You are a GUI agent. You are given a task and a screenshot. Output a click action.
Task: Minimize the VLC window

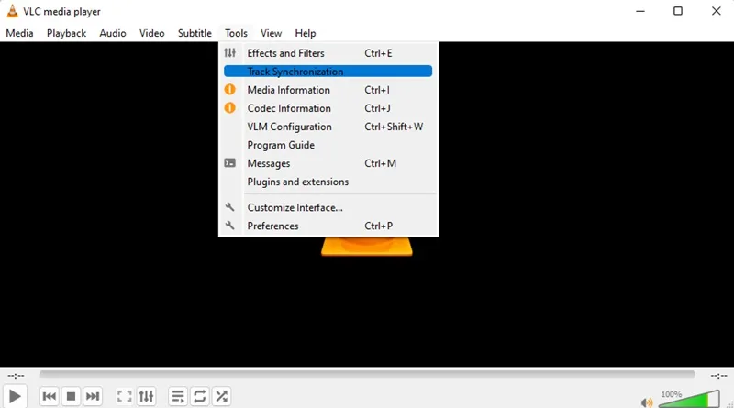tap(640, 11)
